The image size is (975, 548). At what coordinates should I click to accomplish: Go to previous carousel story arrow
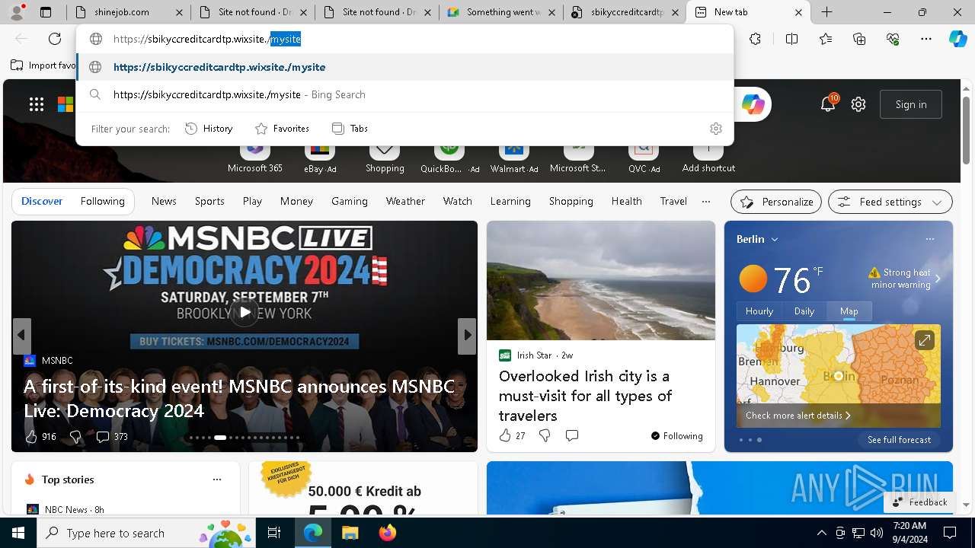click(22, 336)
